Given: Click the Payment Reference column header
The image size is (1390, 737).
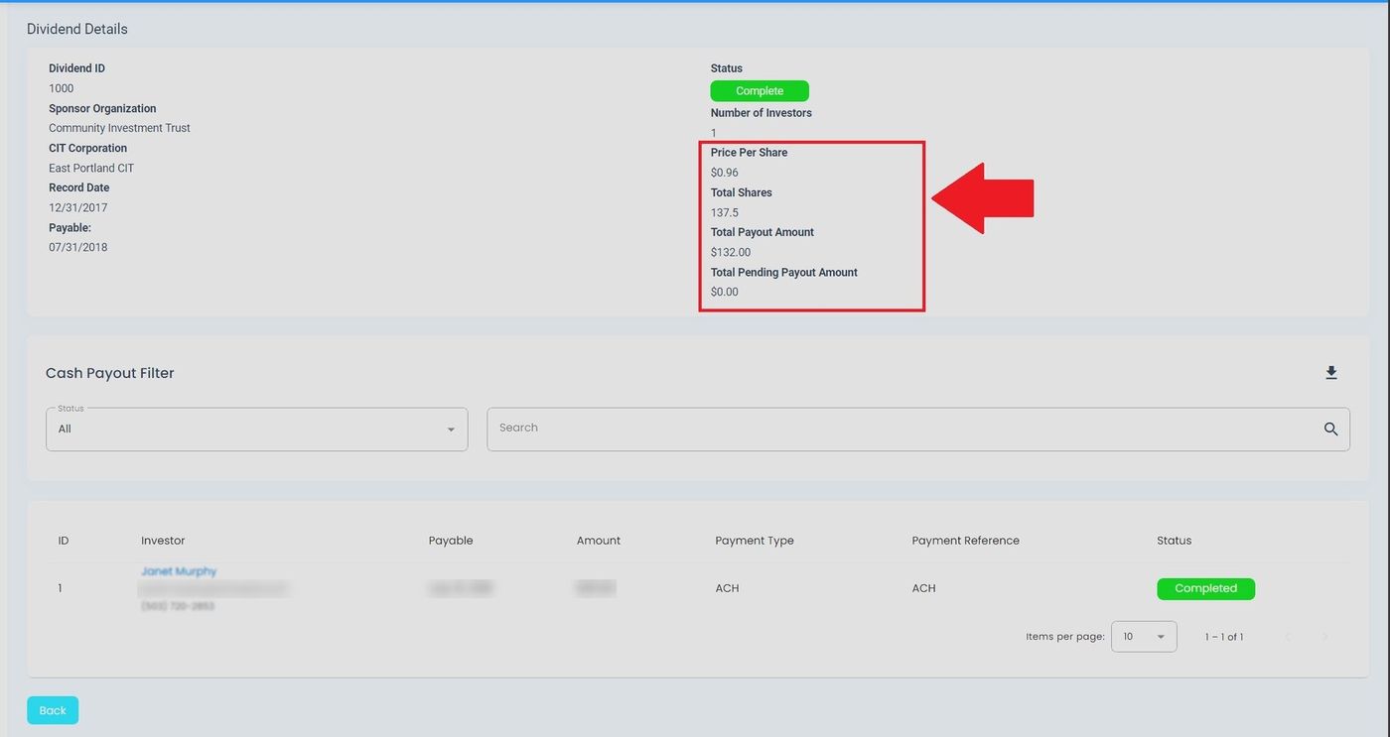Looking at the screenshot, I should point(965,541).
